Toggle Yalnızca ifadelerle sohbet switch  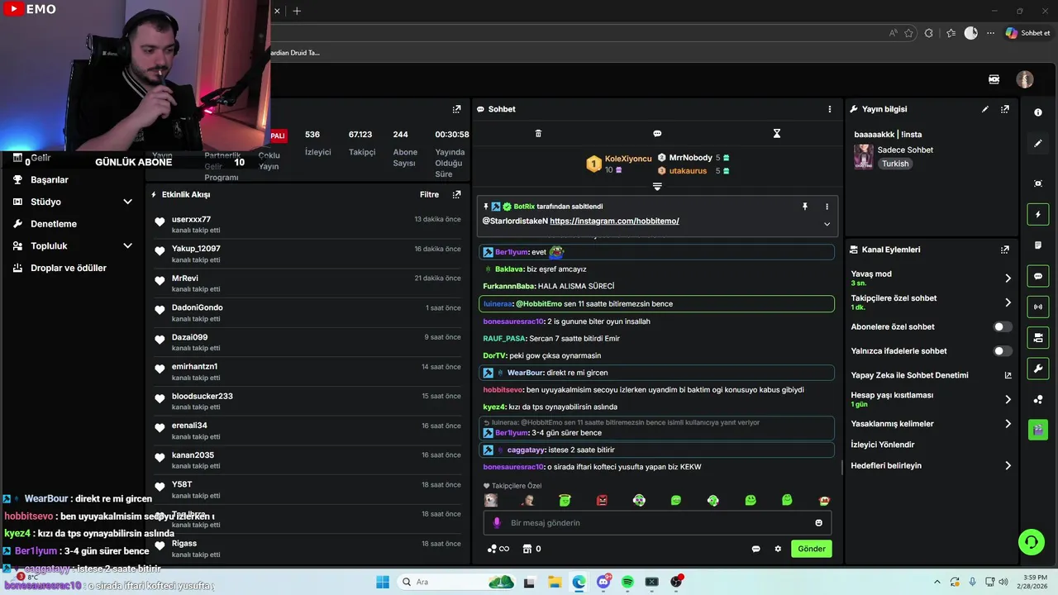point(1002,351)
